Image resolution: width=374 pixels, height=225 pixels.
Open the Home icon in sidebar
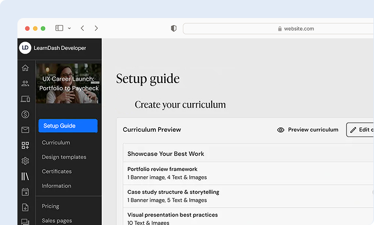(x=25, y=68)
